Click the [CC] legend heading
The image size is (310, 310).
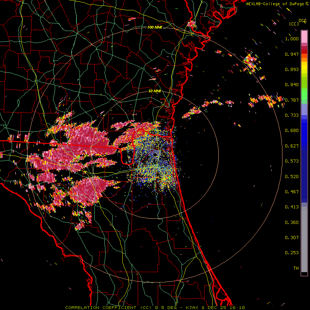point(294,24)
